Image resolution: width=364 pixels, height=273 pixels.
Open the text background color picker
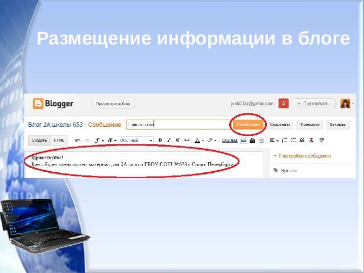click(x=212, y=140)
